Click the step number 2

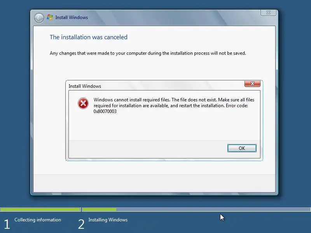coord(81,224)
